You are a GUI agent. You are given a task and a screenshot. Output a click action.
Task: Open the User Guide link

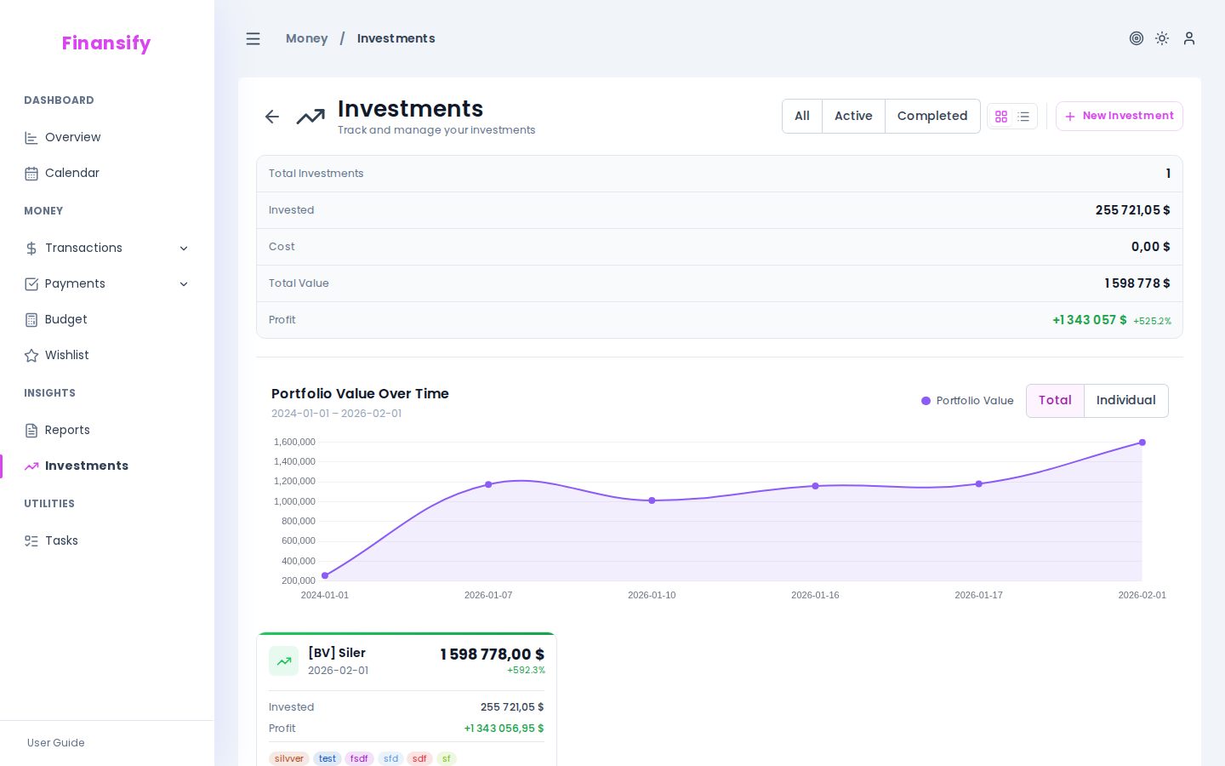pyautogui.click(x=56, y=743)
